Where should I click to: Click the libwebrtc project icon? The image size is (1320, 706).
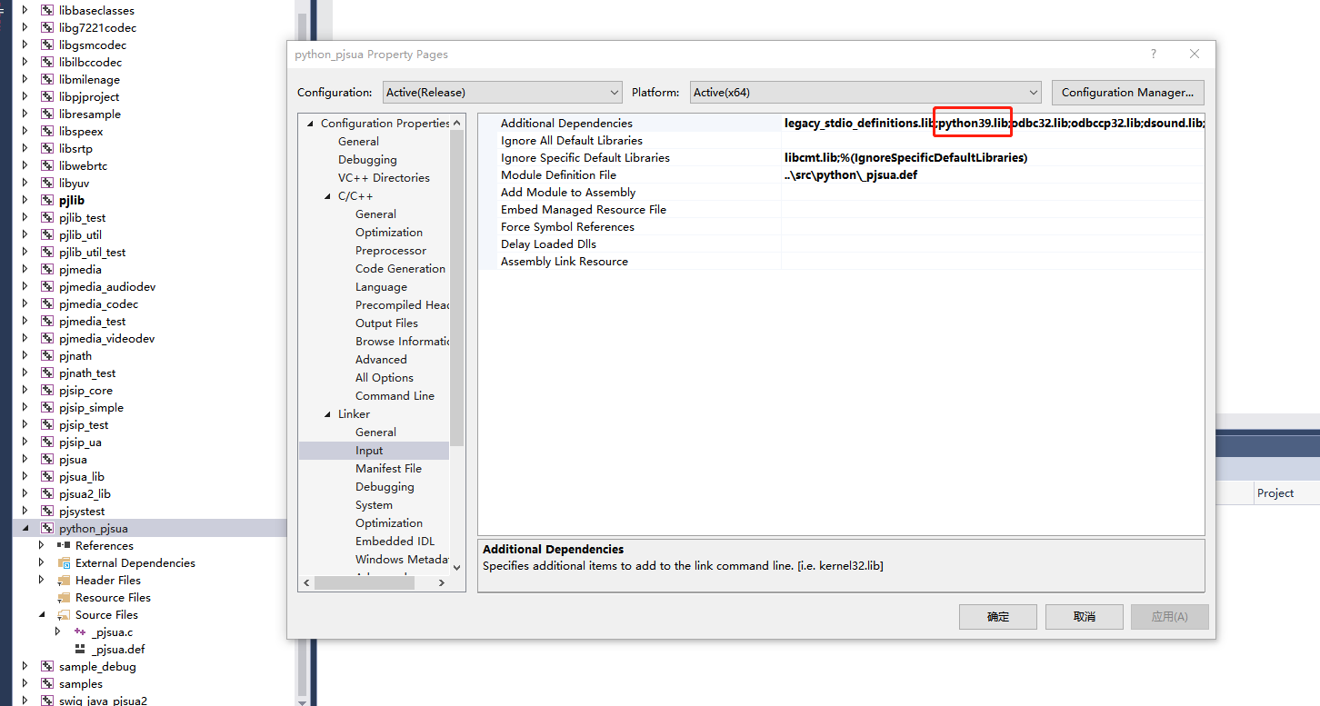47,166
